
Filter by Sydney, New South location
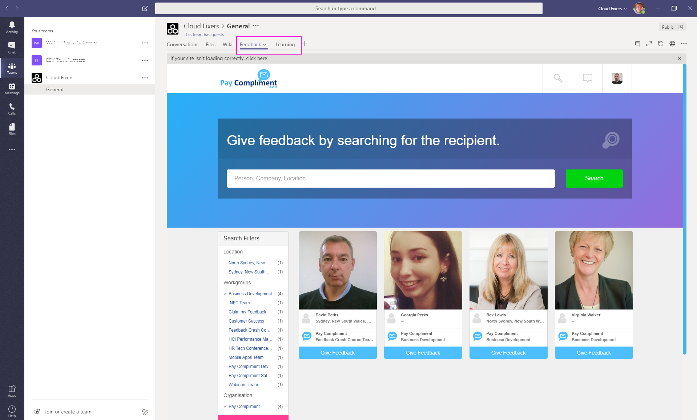pos(249,272)
